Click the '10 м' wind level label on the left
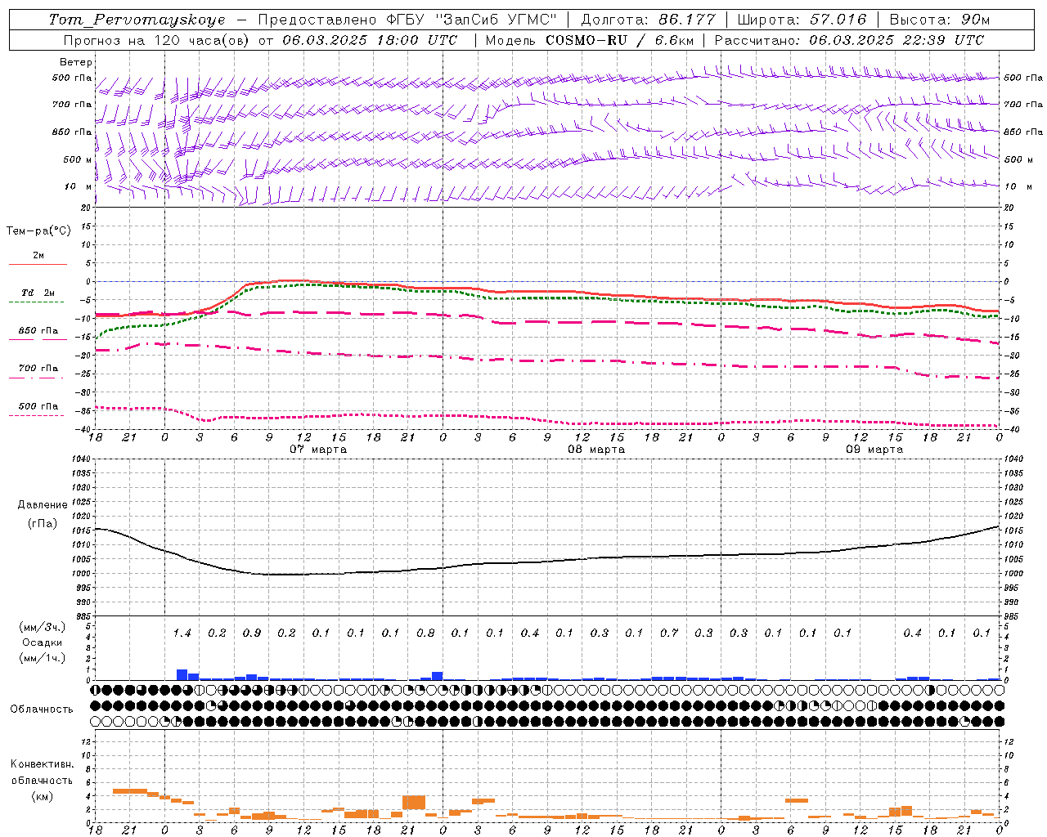This screenshot has width=1047, height=837. pos(79,186)
